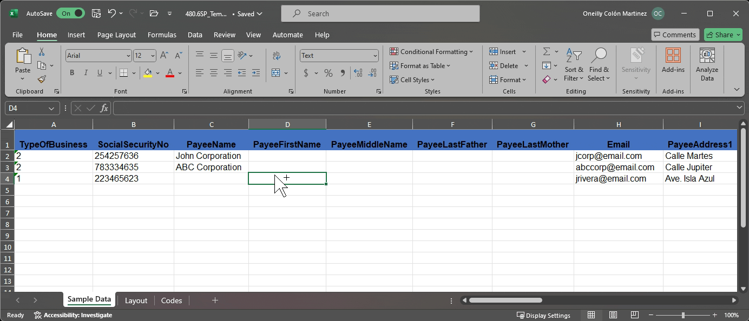The image size is (749, 321).
Task: Open the Layout sheet tab
Action: [136, 300]
